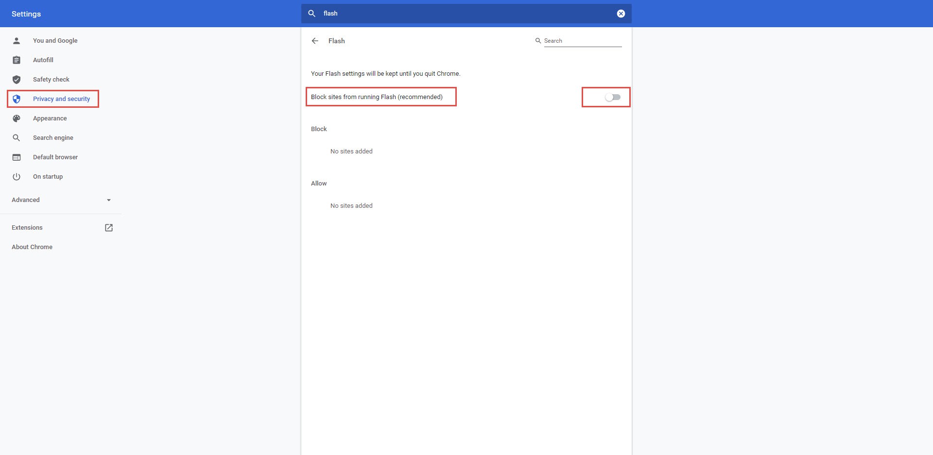The height and width of the screenshot is (455, 933).
Task: Open Extensions via external link icon
Action: click(109, 228)
